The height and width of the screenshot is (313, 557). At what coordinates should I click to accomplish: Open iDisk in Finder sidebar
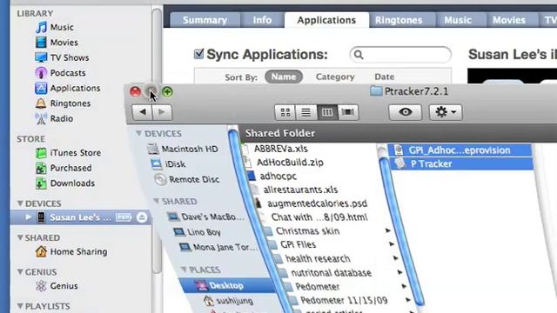168,164
